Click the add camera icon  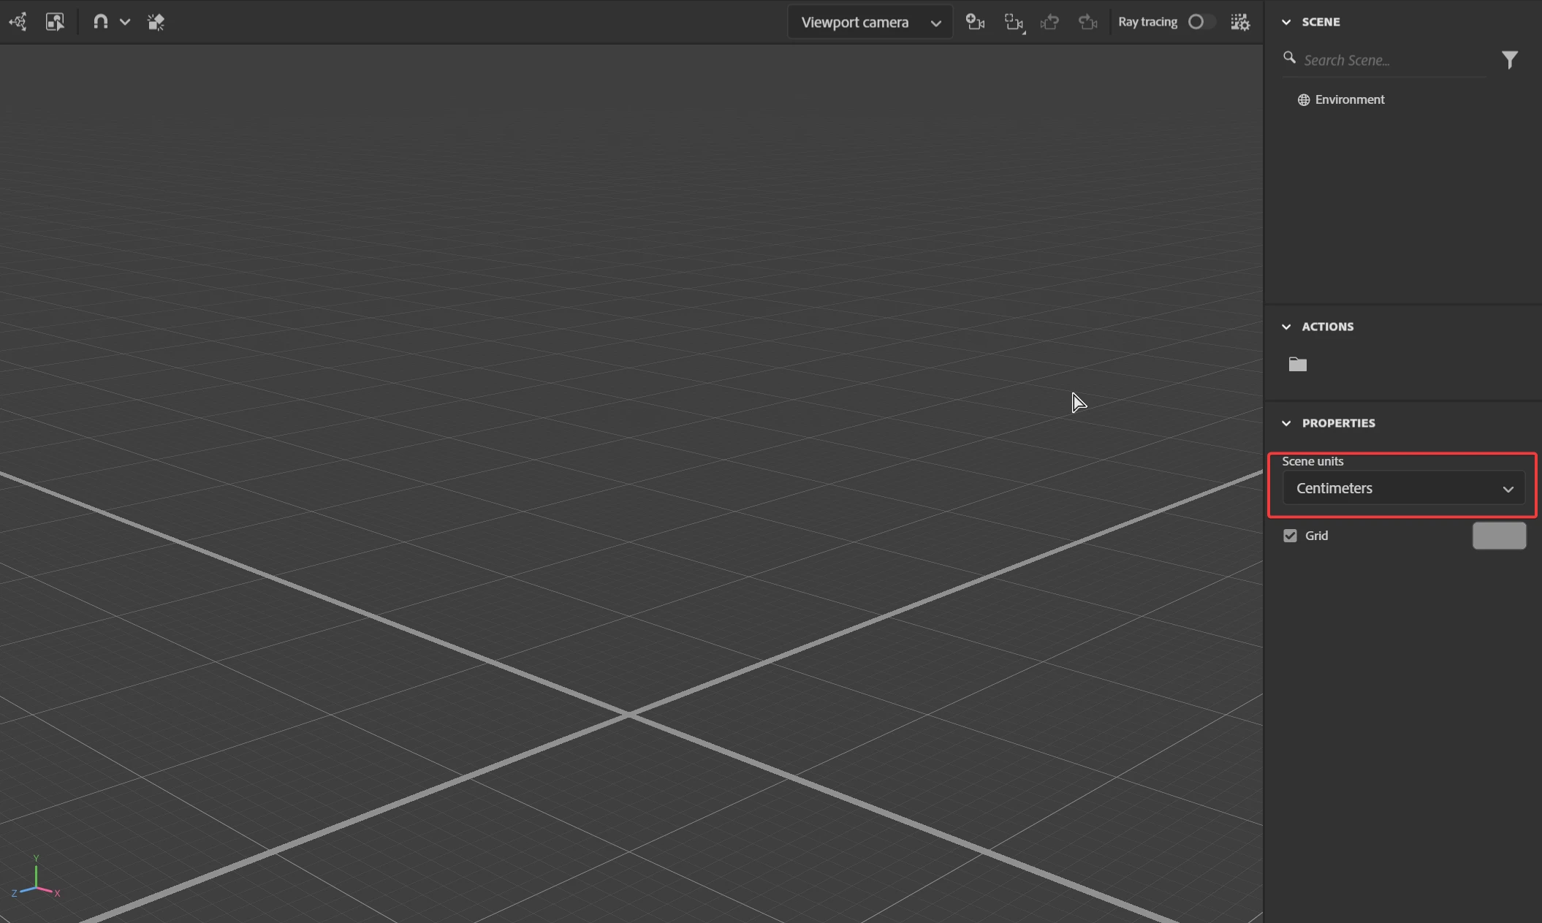click(975, 22)
